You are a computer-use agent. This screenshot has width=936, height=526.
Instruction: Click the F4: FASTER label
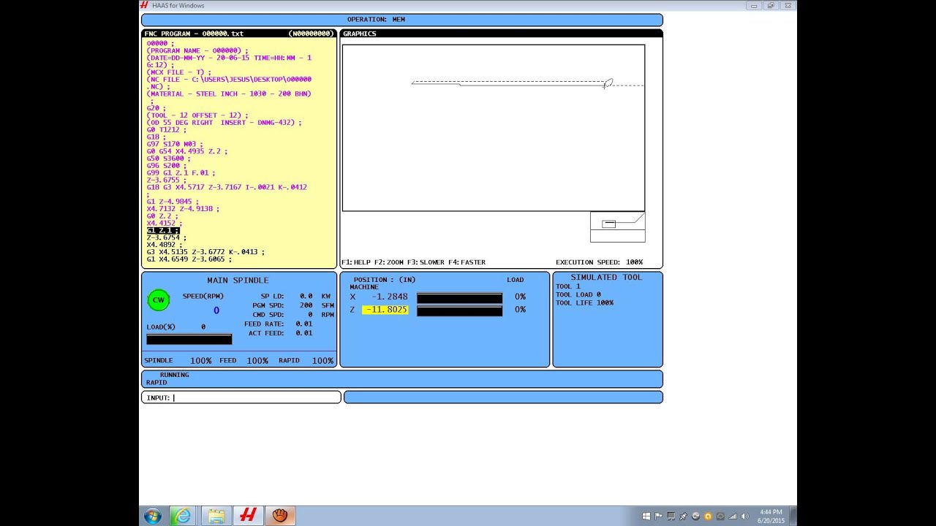467,262
